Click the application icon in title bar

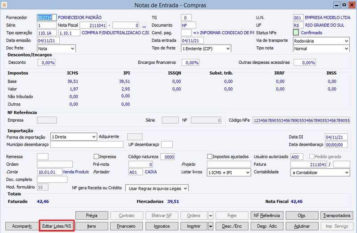point(4,4)
